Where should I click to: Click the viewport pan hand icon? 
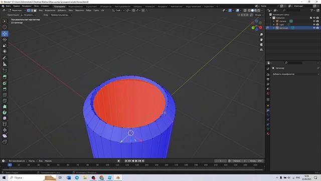(x=261, y=40)
